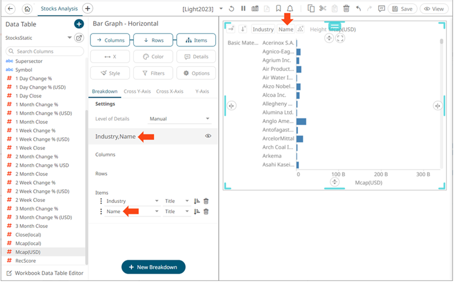The image size is (454, 282).
Task: Click the trash icon in top toolbar
Action: coord(346,9)
